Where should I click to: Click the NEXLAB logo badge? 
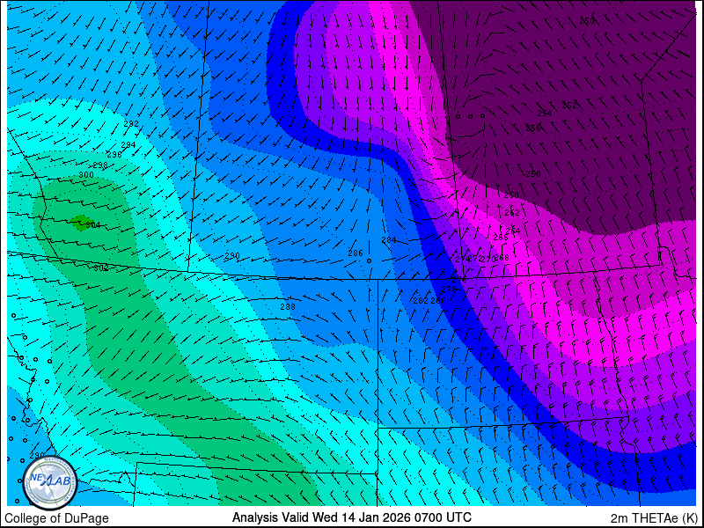(x=50, y=483)
